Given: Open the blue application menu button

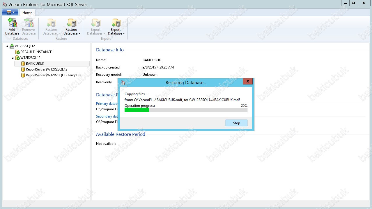Looking at the screenshot, I should (x=10, y=12).
